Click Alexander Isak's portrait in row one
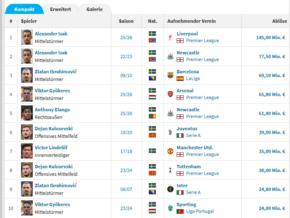 point(27,37)
